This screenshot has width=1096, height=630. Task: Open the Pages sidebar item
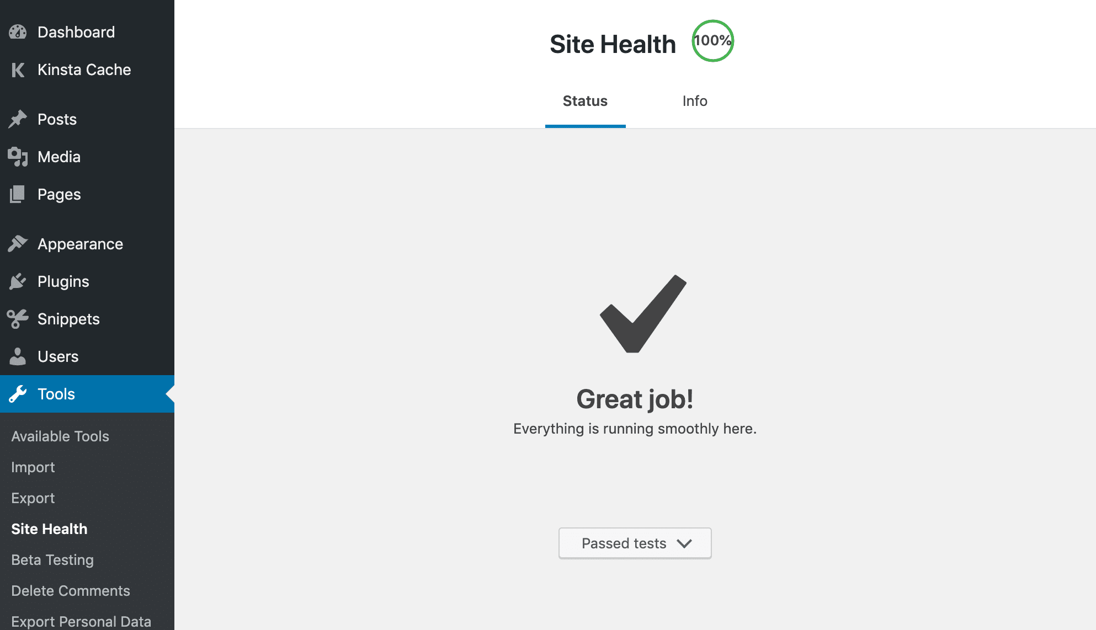click(58, 194)
